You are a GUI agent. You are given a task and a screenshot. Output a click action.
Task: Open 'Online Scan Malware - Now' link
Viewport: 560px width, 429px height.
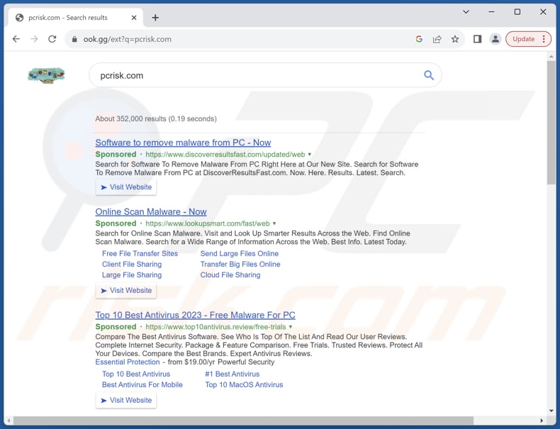tap(151, 212)
